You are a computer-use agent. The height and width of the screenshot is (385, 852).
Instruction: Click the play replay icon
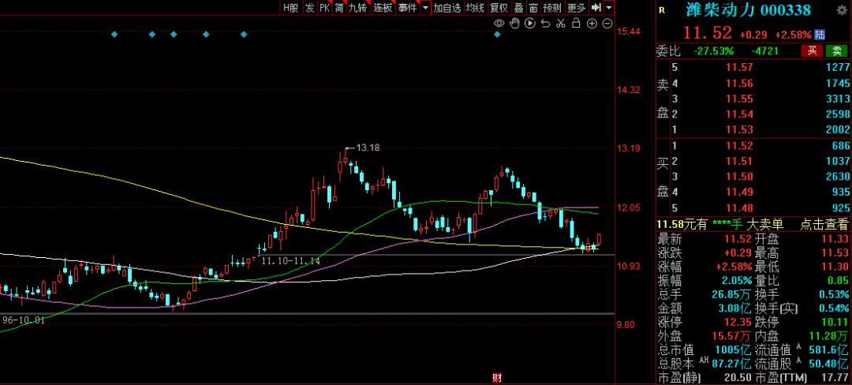529,24
